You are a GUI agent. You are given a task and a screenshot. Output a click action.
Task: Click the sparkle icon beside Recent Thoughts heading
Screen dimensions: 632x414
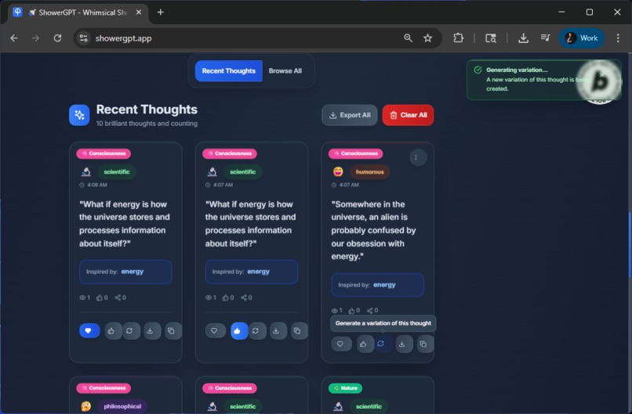[79, 115]
